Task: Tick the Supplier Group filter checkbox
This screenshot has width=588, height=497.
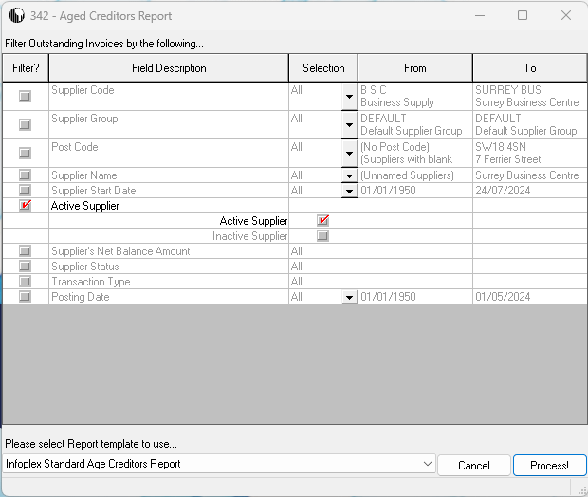Action: click(x=25, y=125)
